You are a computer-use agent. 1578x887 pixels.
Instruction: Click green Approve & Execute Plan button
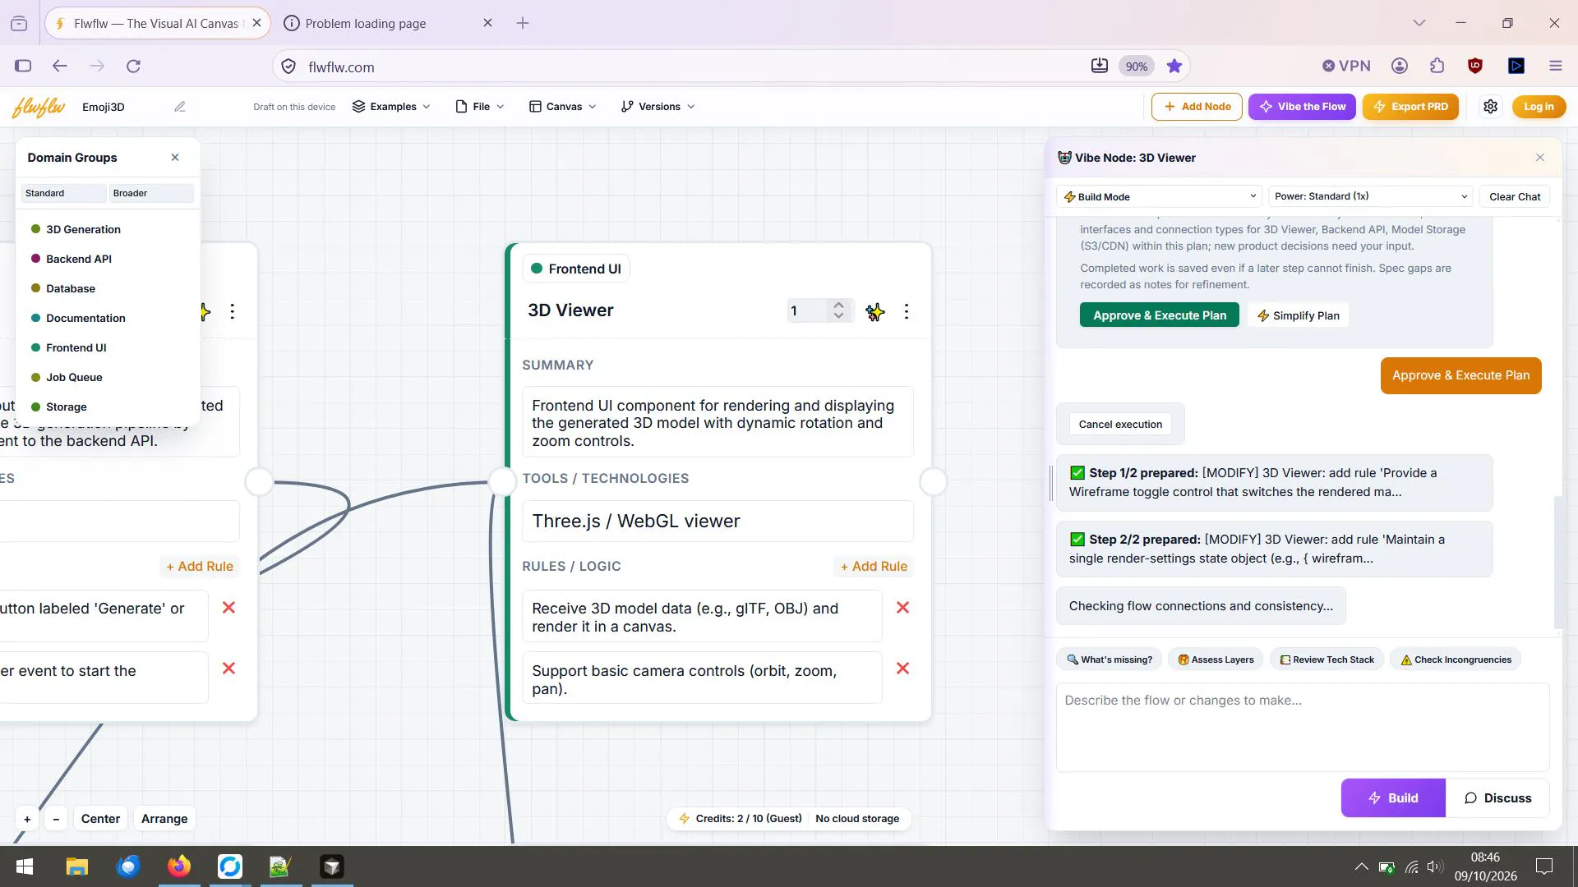click(x=1159, y=315)
